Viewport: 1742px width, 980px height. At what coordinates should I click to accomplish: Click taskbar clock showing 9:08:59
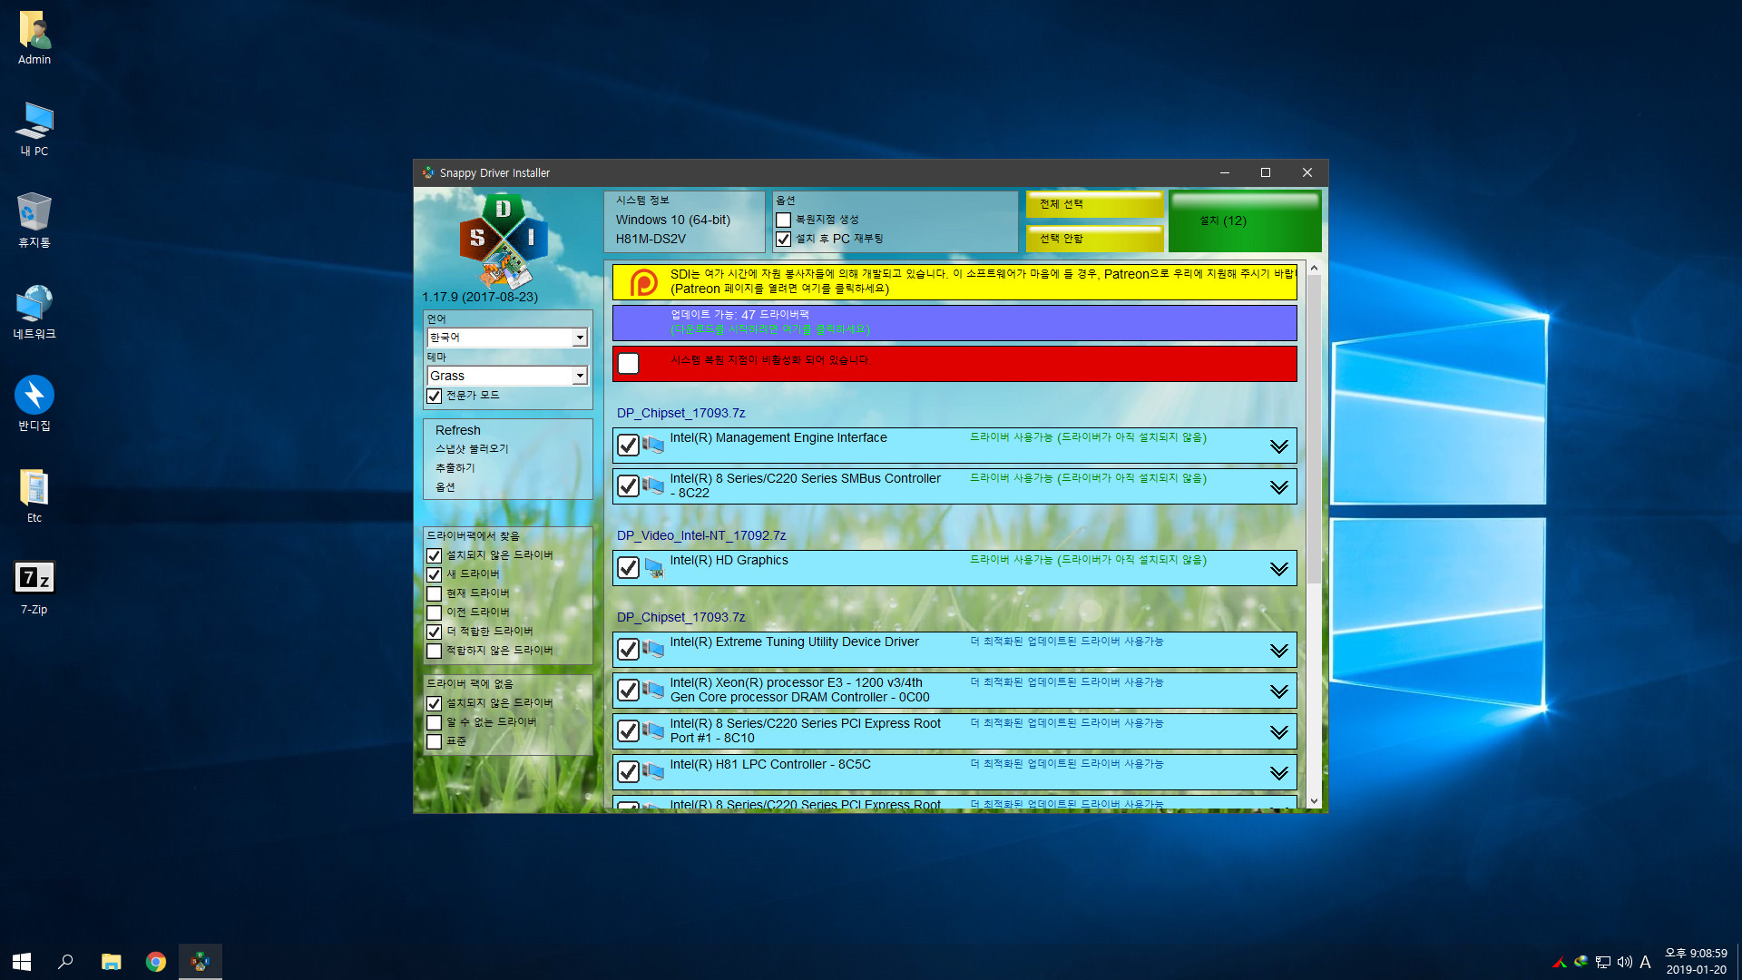point(1696,962)
